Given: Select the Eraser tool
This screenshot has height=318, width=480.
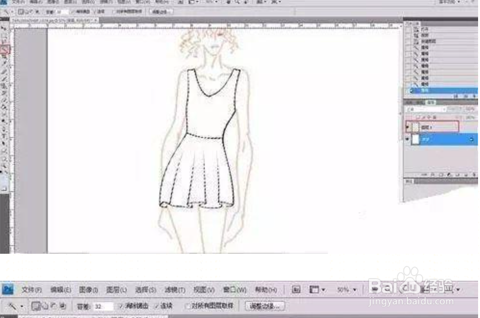Looking at the screenshot, I should tap(4, 100).
